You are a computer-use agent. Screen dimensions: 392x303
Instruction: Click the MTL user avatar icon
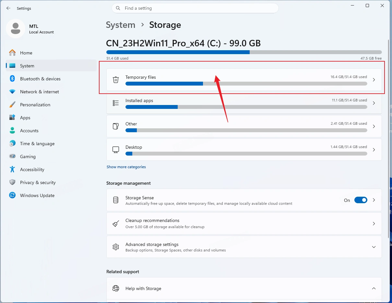(x=16, y=29)
